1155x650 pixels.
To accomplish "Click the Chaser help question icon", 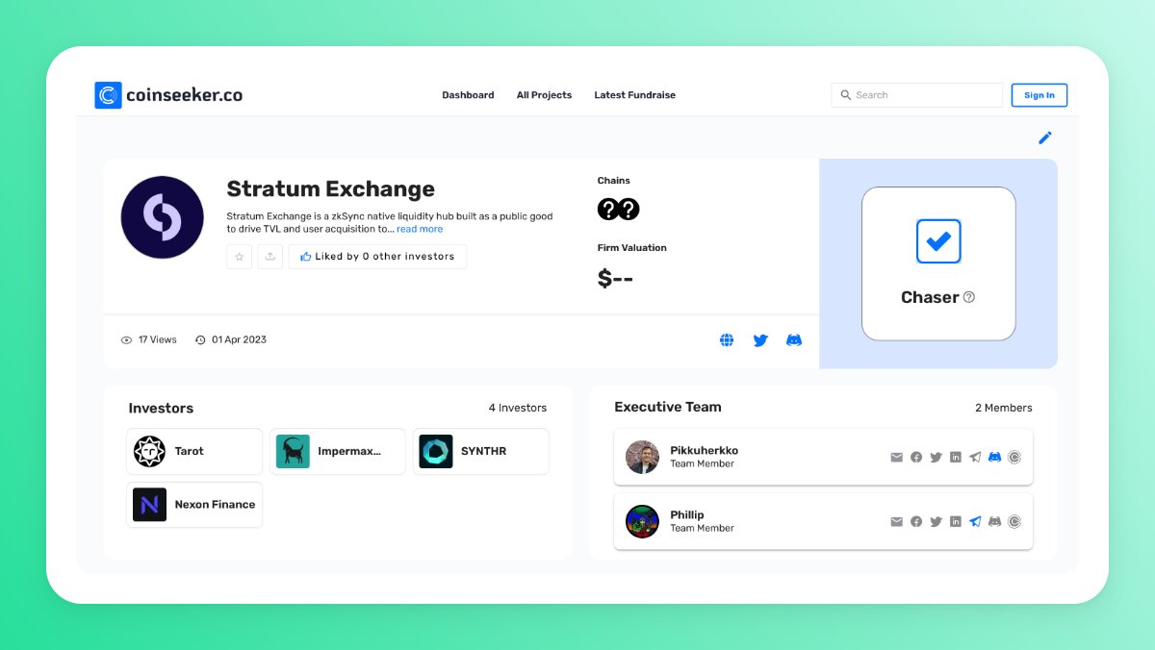I will coord(969,297).
